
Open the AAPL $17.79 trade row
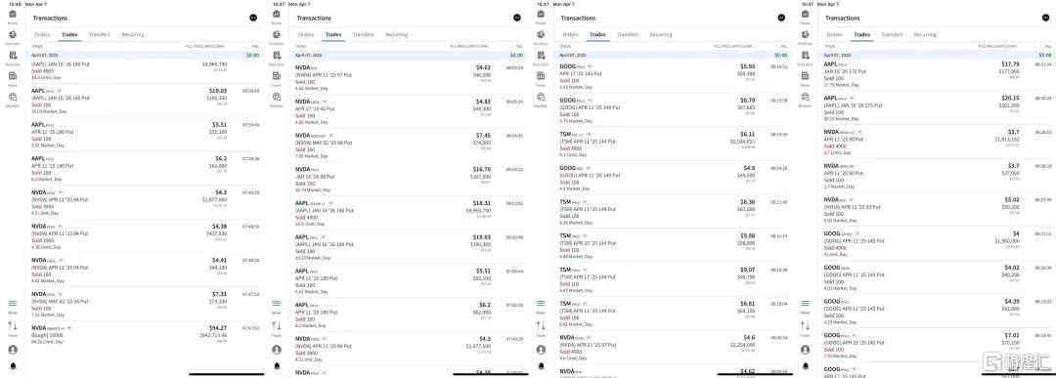(936, 74)
